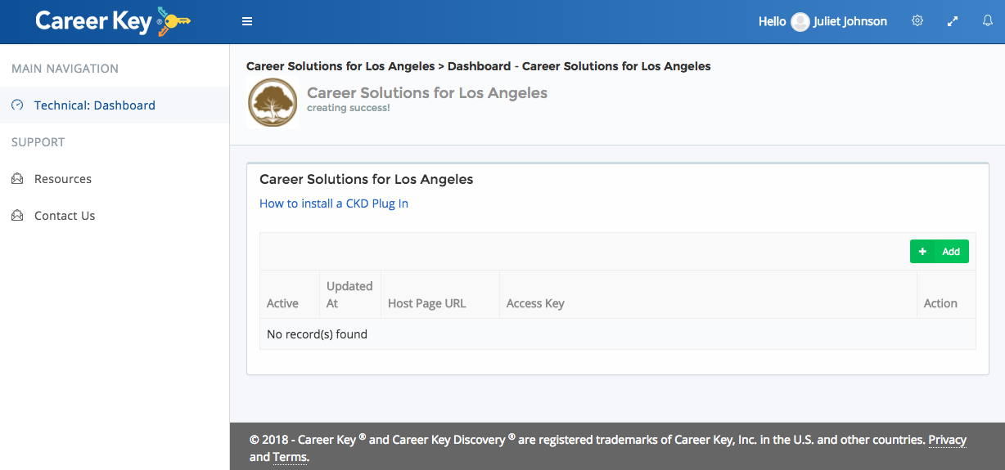Click the Career Key logo

(113, 22)
